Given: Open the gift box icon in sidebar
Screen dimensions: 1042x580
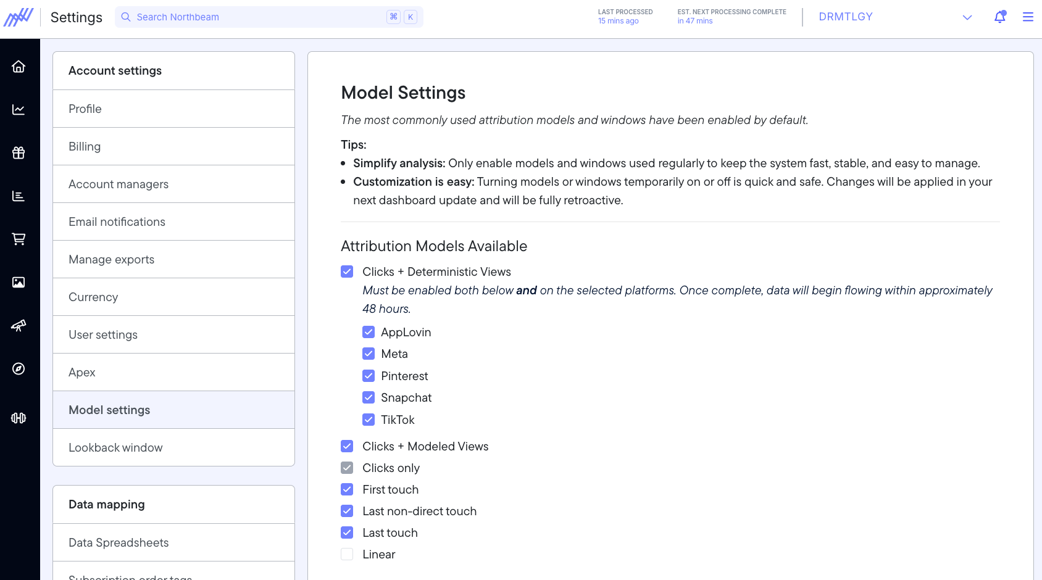Looking at the screenshot, I should tap(19, 153).
